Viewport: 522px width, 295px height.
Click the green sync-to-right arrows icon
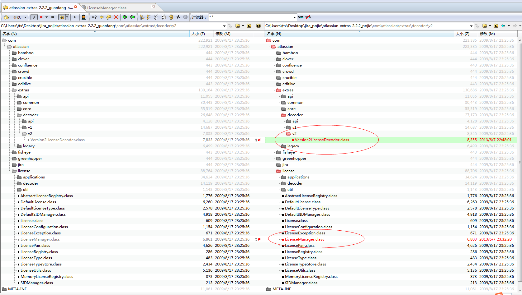click(125, 17)
